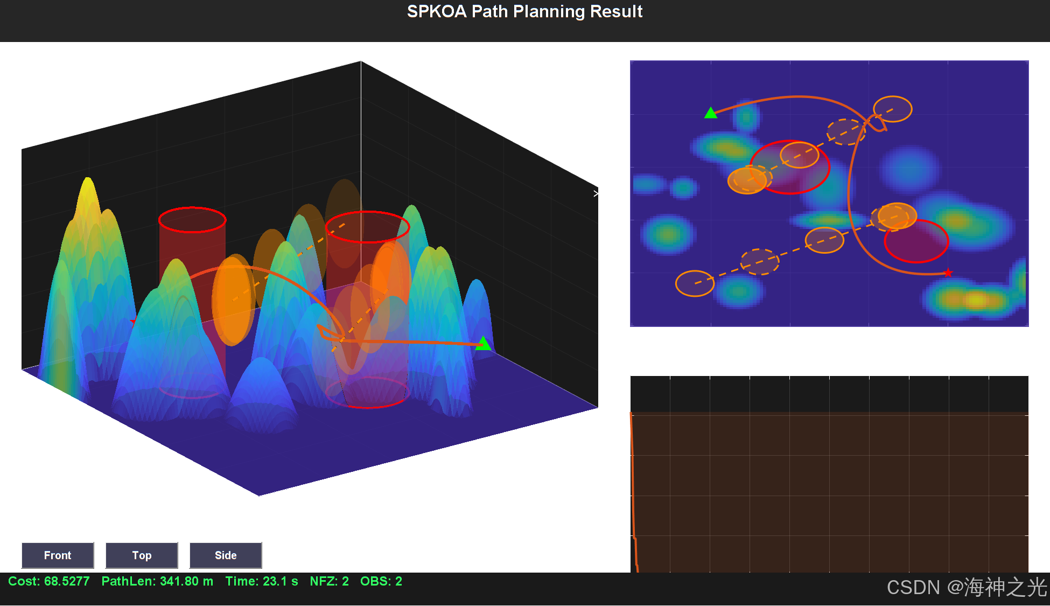Click the green triangle marker on top-down map
The image size is (1050, 606).
click(711, 113)
